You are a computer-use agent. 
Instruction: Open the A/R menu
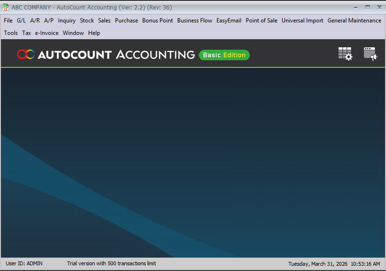[35, 21]
